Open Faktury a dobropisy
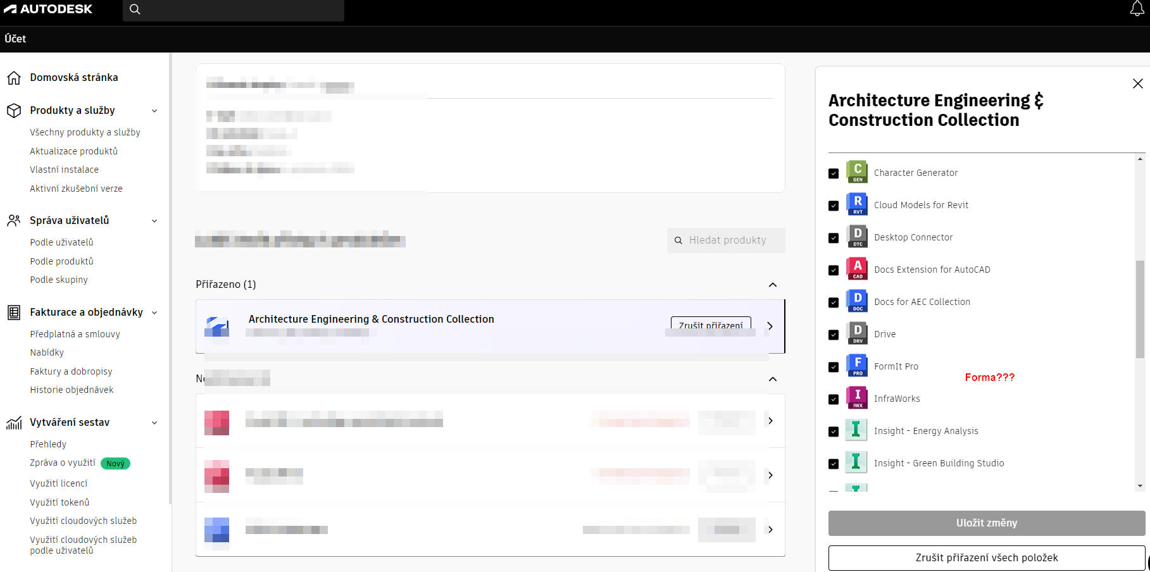Screen dimensions: 1150x572 [71, 371]
